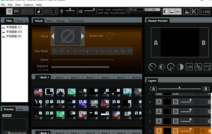Click the 120 BPM box
The width and height of the screenshot is (212, 134).
[x=189, y=67]
